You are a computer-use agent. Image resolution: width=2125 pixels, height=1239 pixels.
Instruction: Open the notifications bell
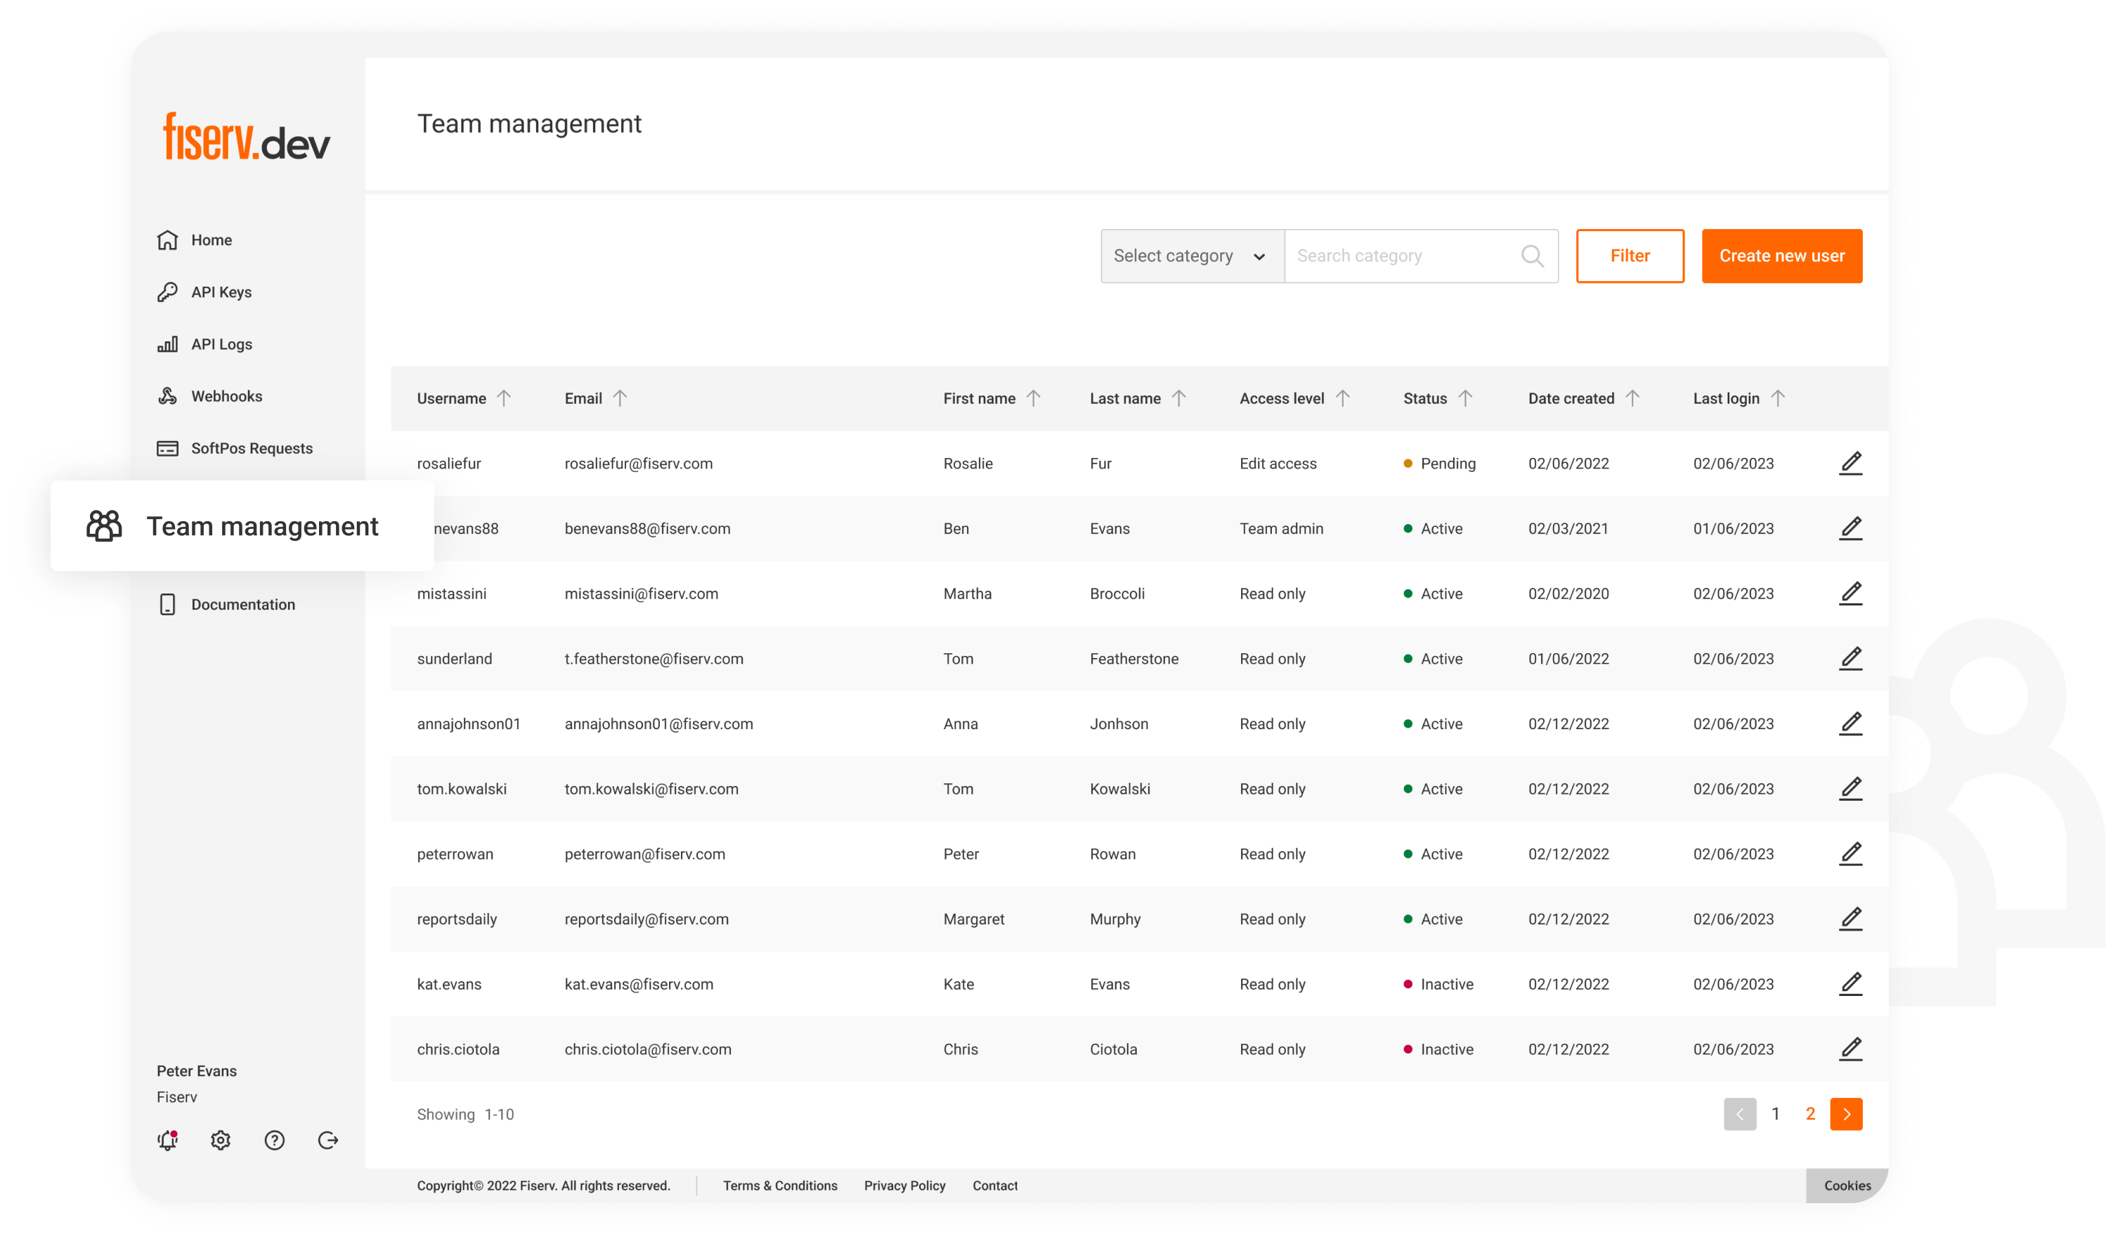[x=167, y=1141]
